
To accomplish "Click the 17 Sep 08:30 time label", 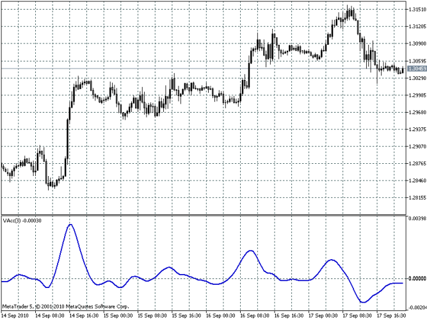I will (x=357, y=316).
